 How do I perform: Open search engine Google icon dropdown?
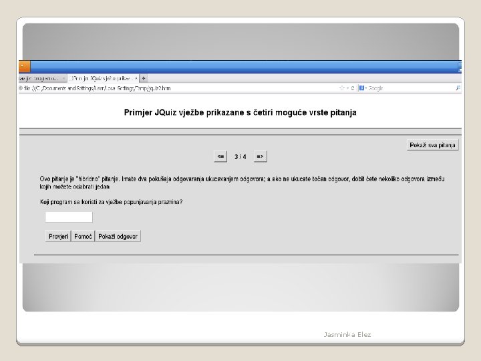pos(363,88)
